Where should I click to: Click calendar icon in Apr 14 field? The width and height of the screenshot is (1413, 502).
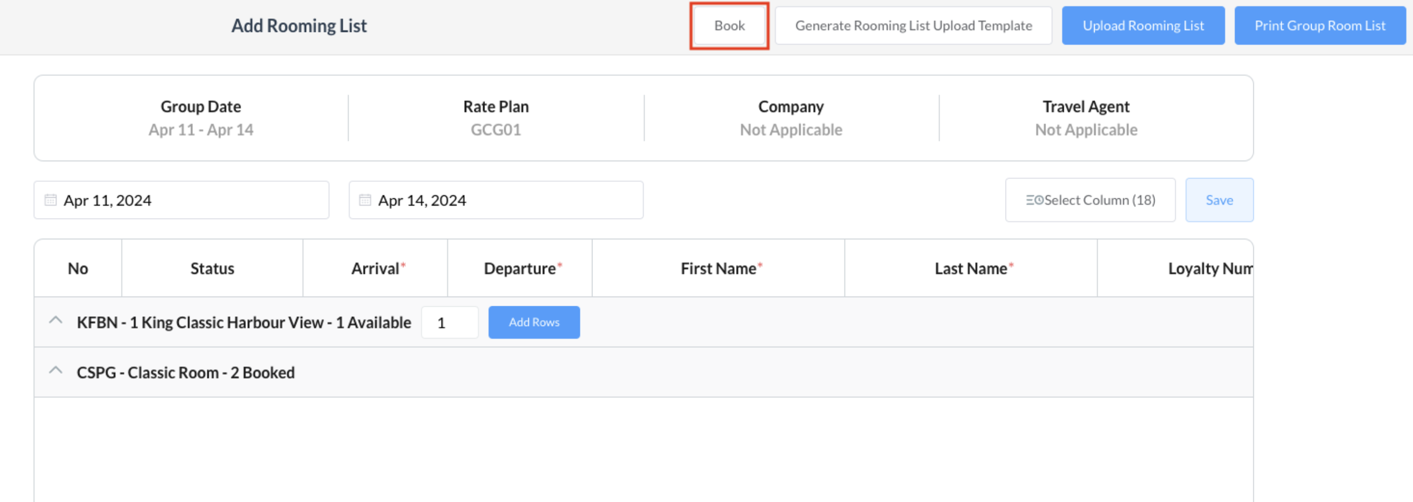tap(365, 200)
